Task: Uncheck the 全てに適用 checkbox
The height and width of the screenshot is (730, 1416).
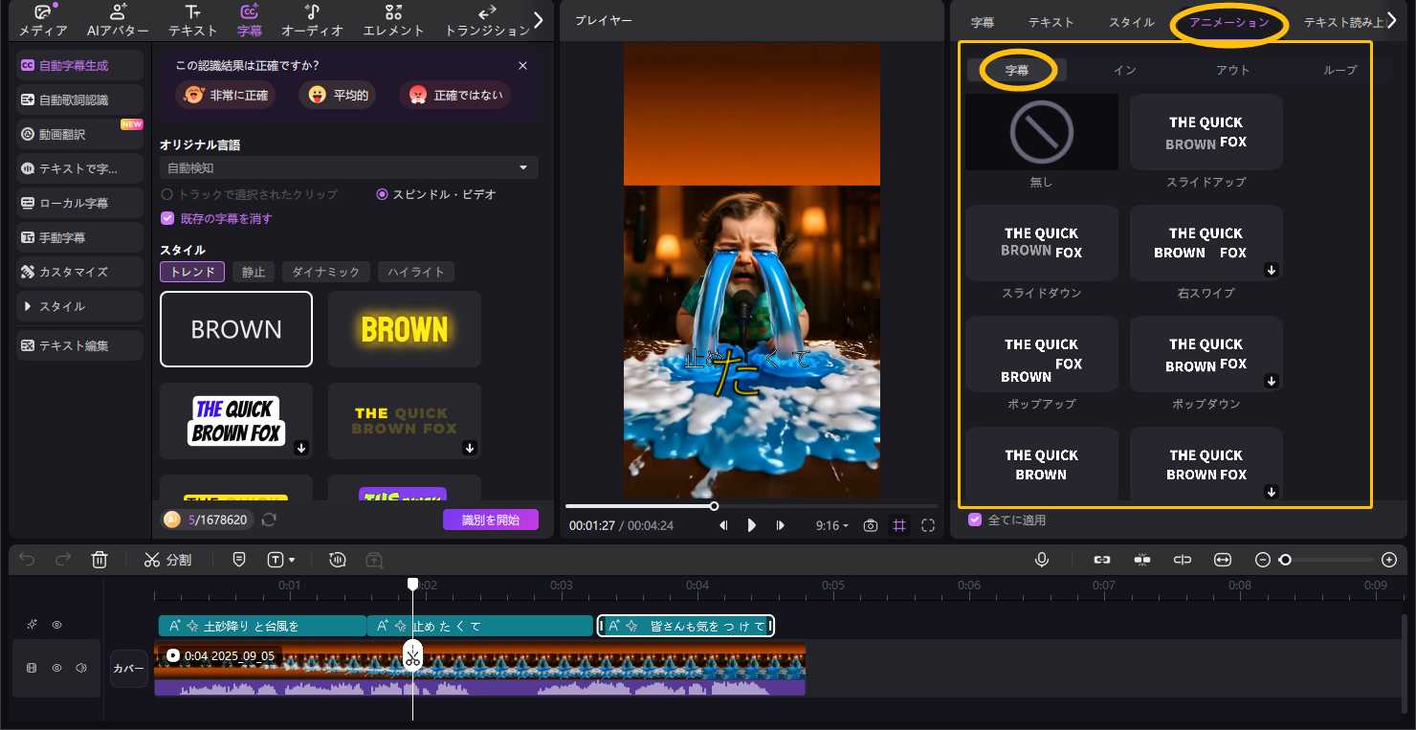Action: tap(975, 520)
